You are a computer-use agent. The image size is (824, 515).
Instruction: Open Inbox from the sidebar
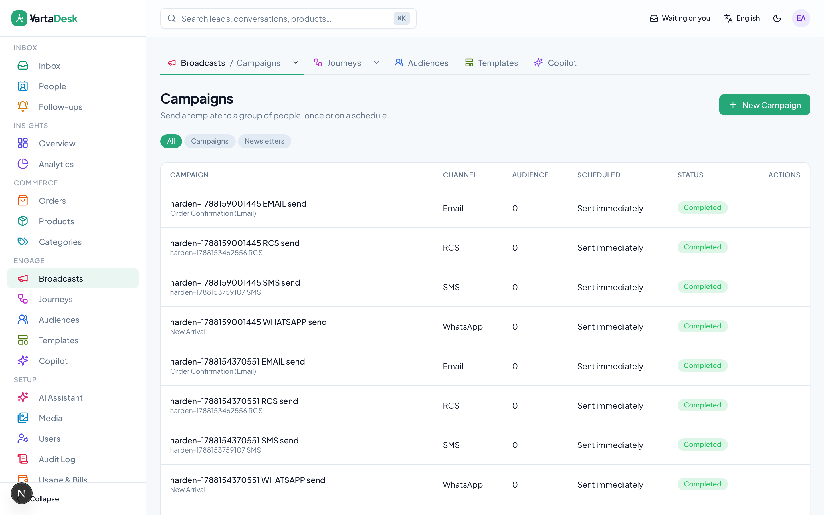pyautogui.click(x=73, y=66)
